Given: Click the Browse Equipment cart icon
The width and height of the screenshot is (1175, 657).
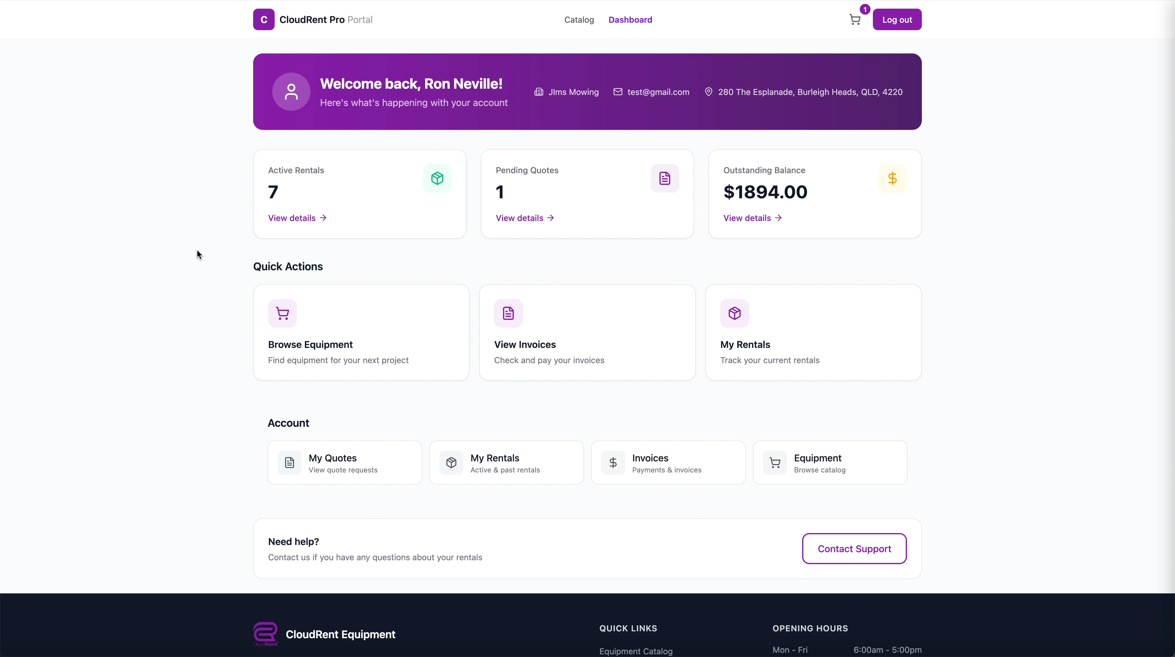Looking at the screenshot, I should point(282,314).
